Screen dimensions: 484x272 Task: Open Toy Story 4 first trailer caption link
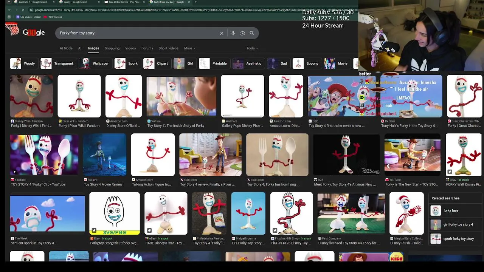click(x=337, y=126)
